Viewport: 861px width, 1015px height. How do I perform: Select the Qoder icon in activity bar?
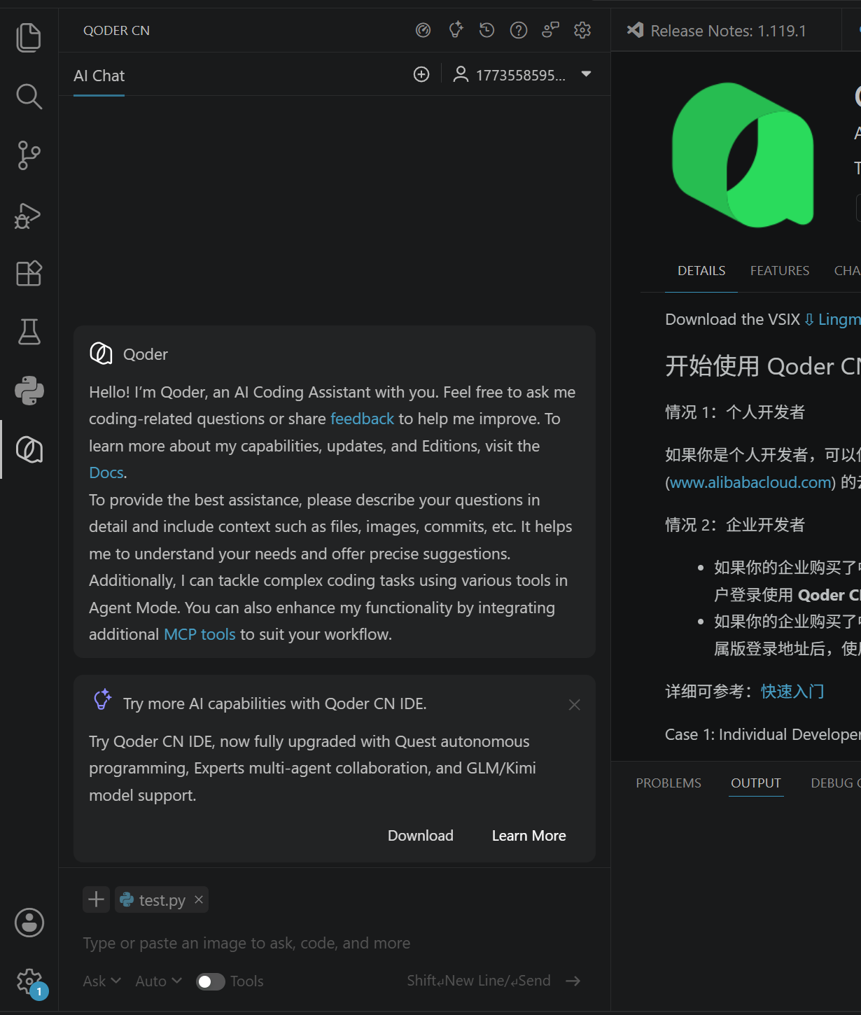(29, 449)
